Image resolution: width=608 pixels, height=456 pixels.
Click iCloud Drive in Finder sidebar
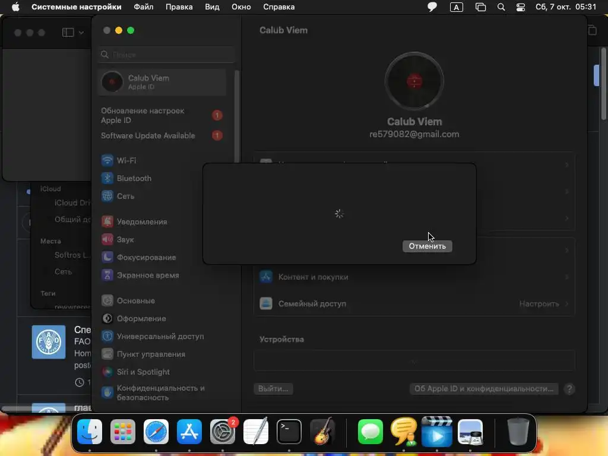72,203
